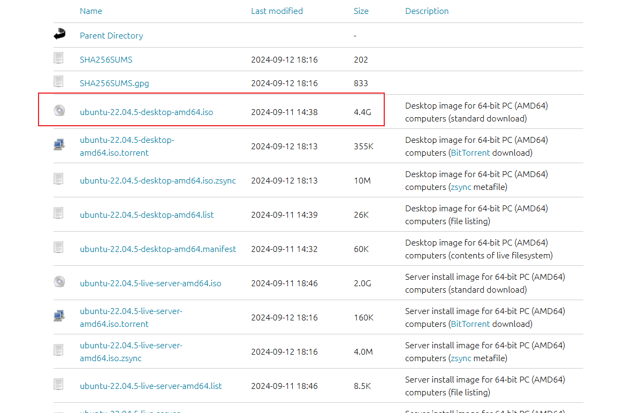Click the 160K size value

363,317
